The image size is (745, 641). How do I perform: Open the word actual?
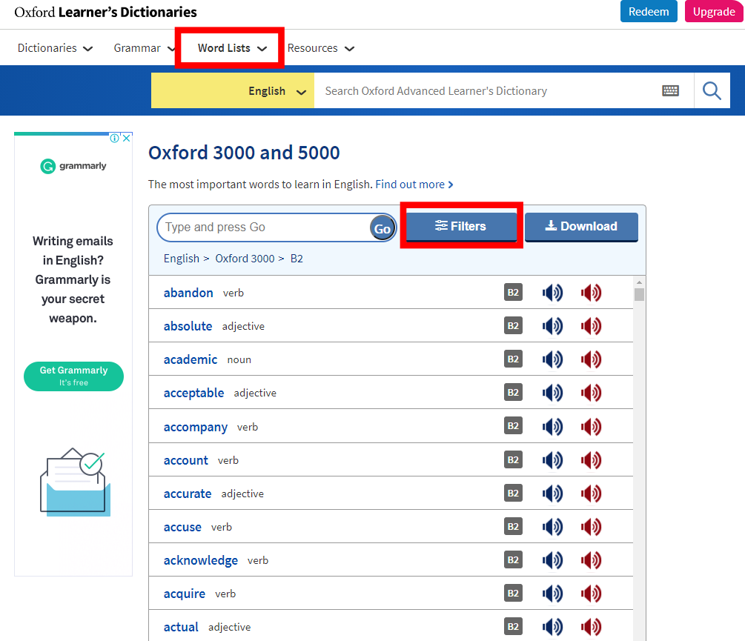pos(181,627)
